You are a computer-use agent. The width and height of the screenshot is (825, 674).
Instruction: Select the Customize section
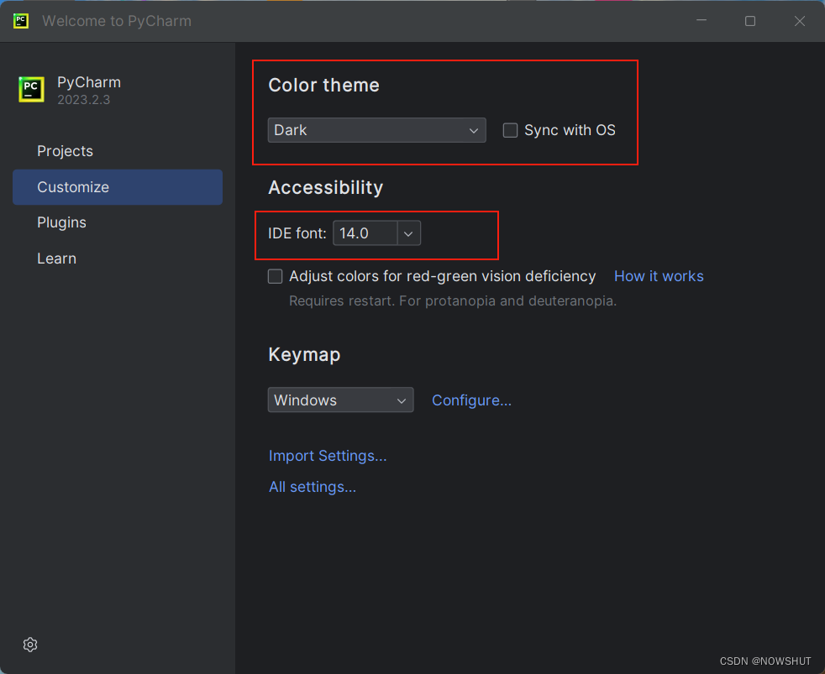(118, 187)
